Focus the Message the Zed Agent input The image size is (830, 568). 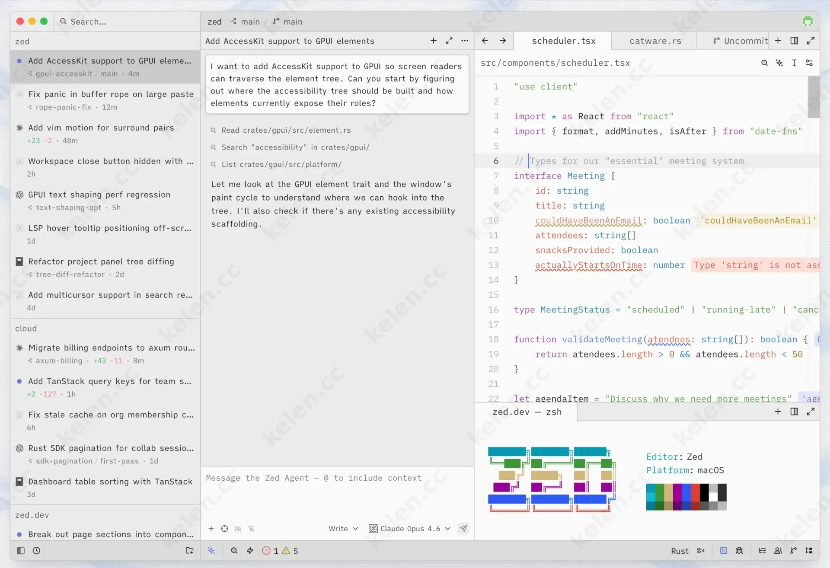(337, 493)
